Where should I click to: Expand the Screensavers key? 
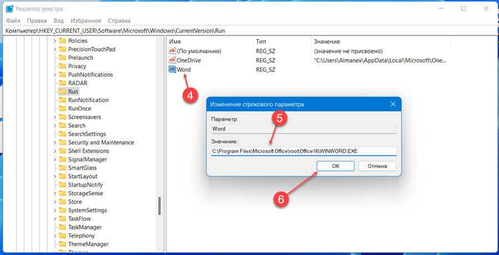pyautogui.click(x=55, y=117)
